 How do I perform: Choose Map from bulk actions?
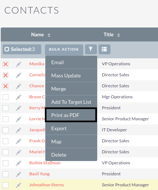(71, 142)
